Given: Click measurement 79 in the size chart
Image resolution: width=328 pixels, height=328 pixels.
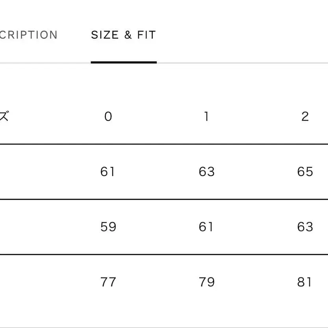Looking at the screenshot, I should pos(206,282).
